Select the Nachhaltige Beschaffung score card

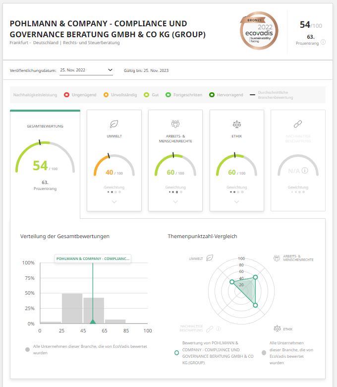298,160
